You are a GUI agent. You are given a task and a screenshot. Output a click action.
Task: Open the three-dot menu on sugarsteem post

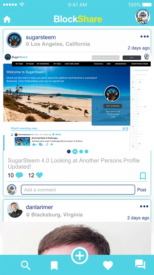click(144, 37)
